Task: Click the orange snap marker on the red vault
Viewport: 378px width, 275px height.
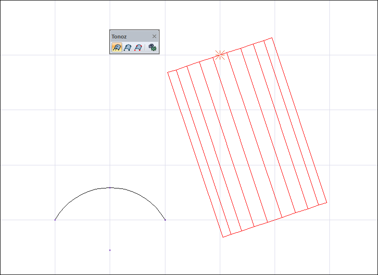Action: pos(220,55)
